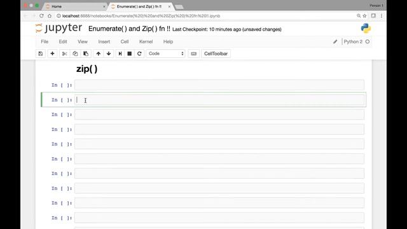Go to browser home page icon
Image resolution: width=407 pixels, height=229 pixels.
click(50, 16)
